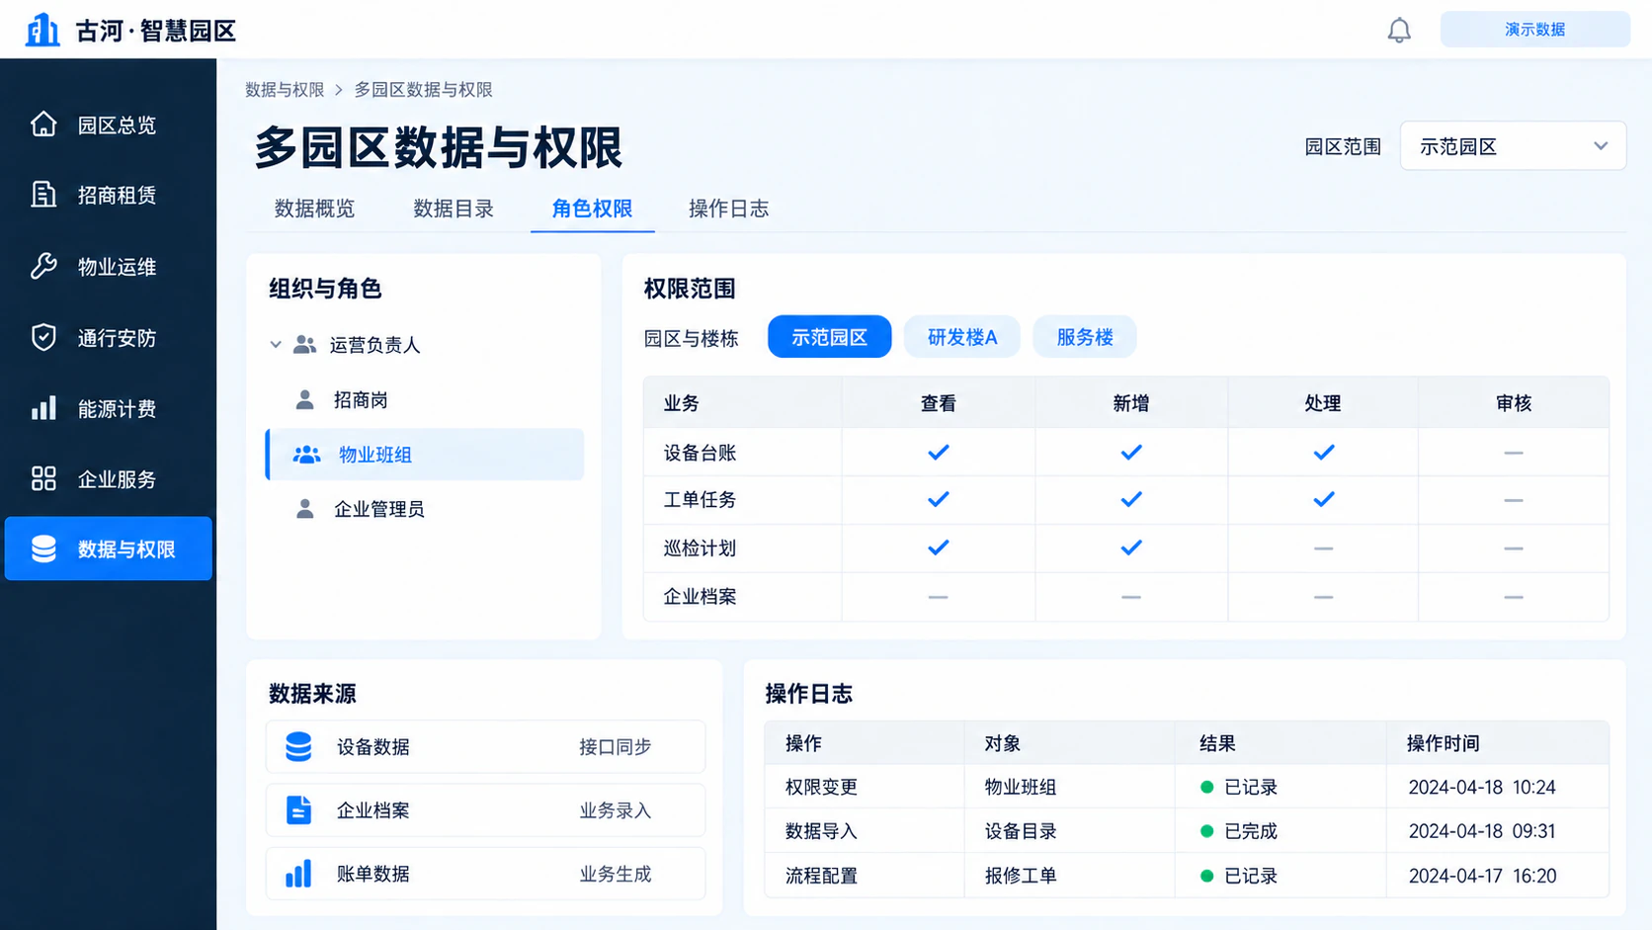Click the 演示数据 button
The image size is (1652, 930).
click(1534, 30)
